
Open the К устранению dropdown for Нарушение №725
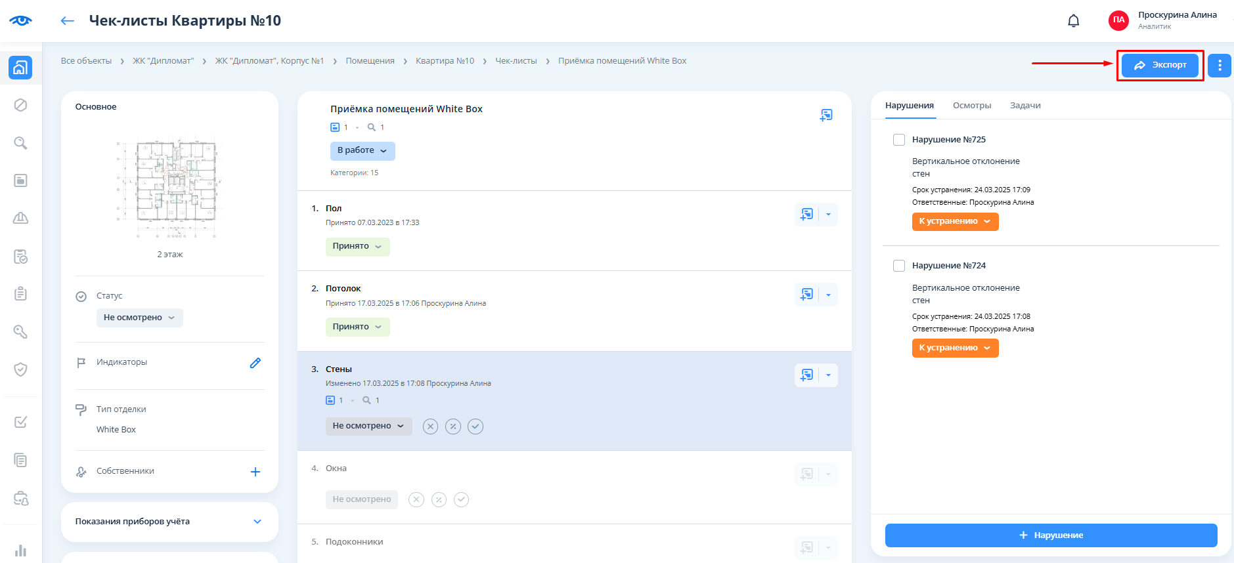(955, 222)
